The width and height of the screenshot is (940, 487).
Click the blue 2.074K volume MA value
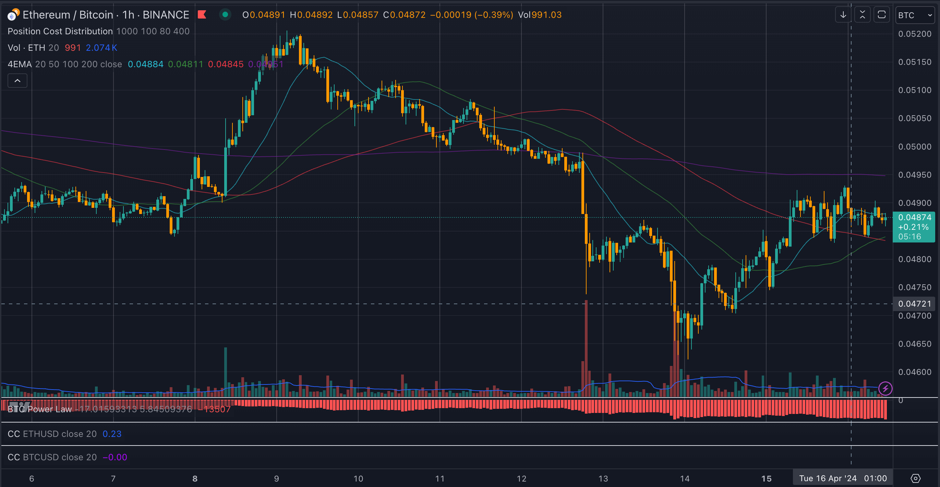pos(101,48)
